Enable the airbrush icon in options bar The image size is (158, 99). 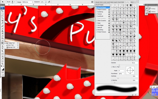[x=49, y=2]
